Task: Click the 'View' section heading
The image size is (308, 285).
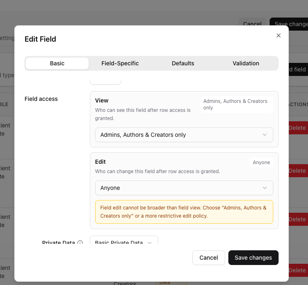Action: [x=102, y=100]
